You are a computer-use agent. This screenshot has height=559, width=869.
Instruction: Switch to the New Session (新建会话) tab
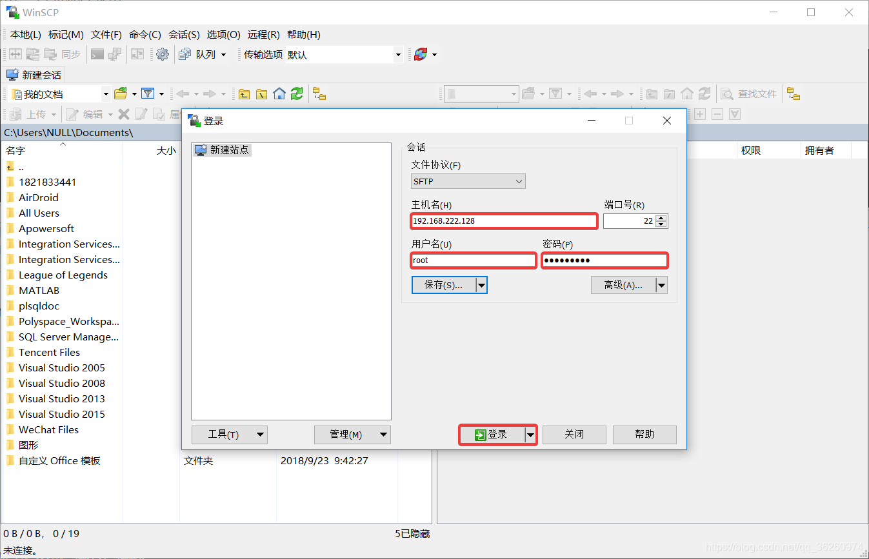[x=34, y=75]
